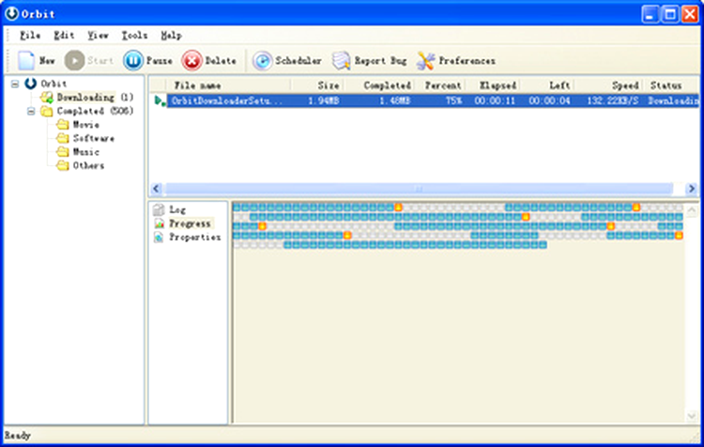Pause the download with the Pause icon

pyautogui.click(x=133, y=60)
